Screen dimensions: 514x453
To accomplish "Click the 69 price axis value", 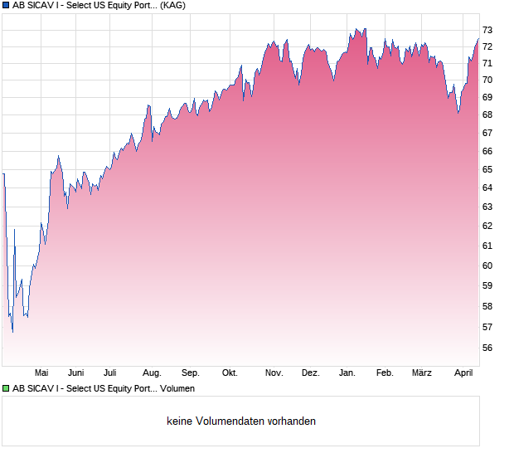I will point(487,97).
